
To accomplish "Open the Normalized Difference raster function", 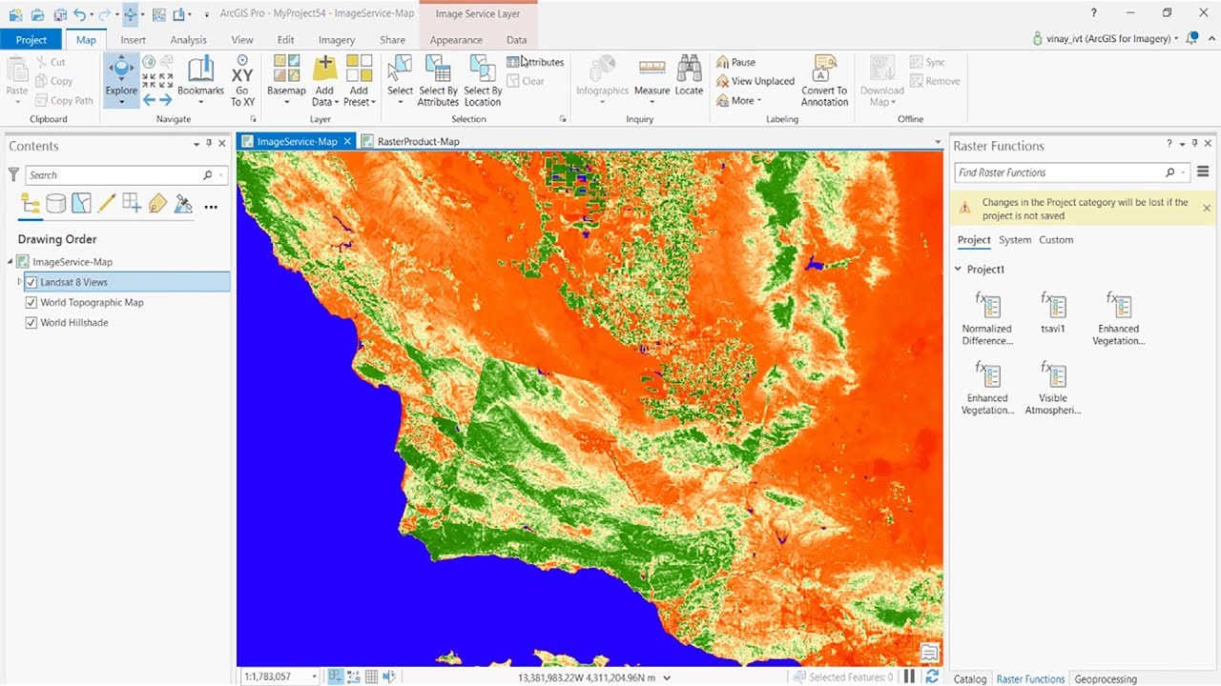I will click(x=986, y=319).
